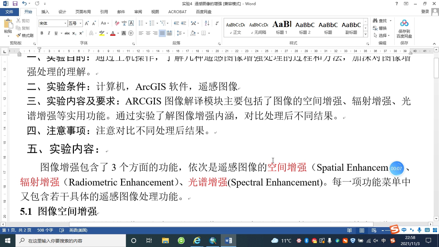
Task: Select the Format Painter (格式刷) brush
Action: tap(25, 35)
